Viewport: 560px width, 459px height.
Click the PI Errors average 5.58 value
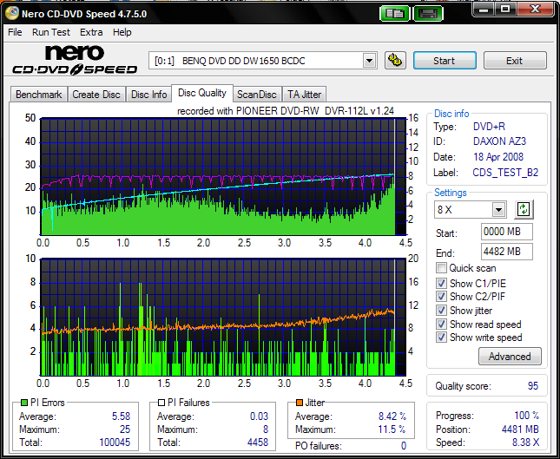pos(121,416)
